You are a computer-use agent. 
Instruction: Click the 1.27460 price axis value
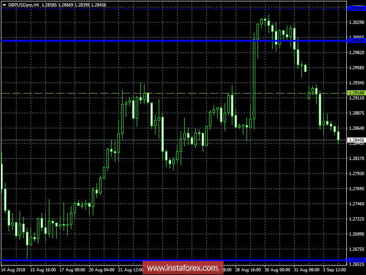[x=357, y=204]
